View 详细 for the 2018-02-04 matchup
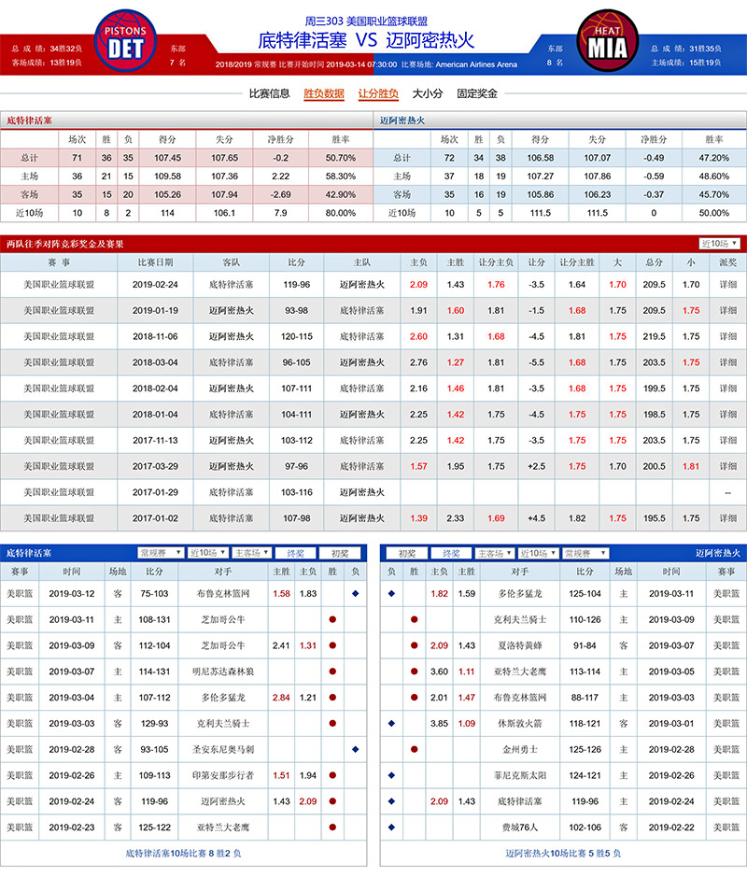747x877 pixels. 728,389
